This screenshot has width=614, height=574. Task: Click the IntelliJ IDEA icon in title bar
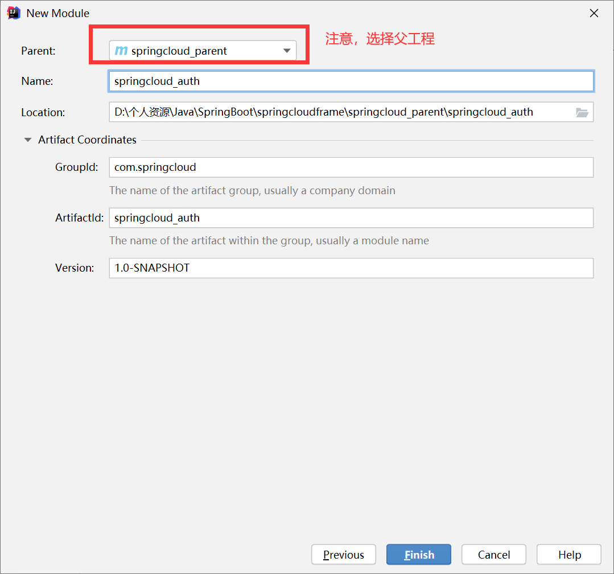point(13,13)
